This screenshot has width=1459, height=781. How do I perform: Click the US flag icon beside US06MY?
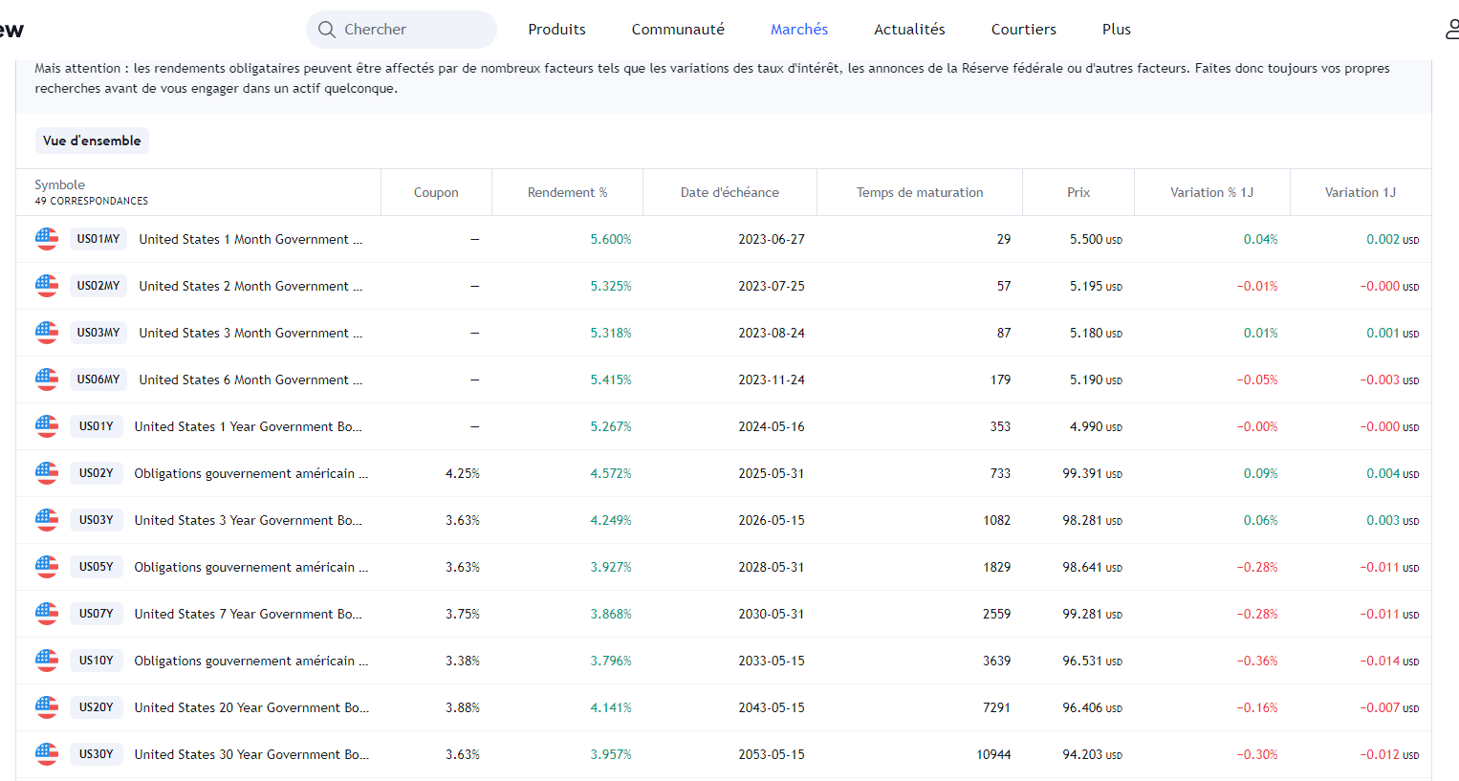click(x=47, y=380)
